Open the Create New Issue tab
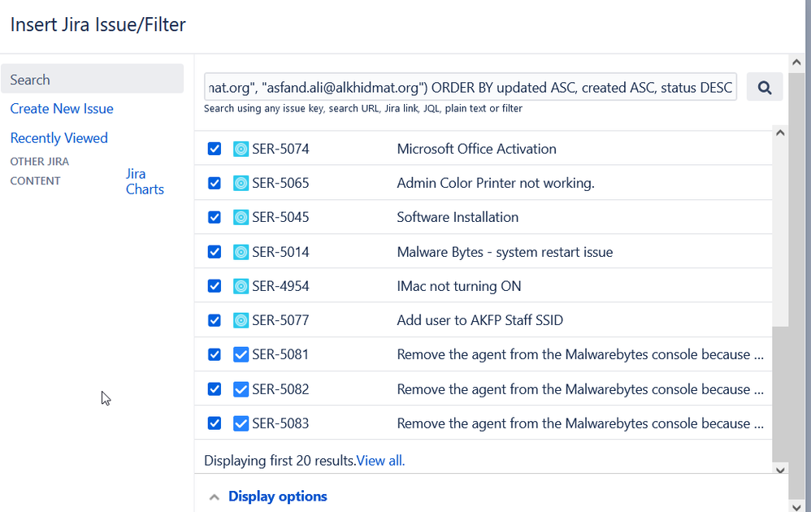The width and height of the screenshot is (811, 512). pos(62,109)
